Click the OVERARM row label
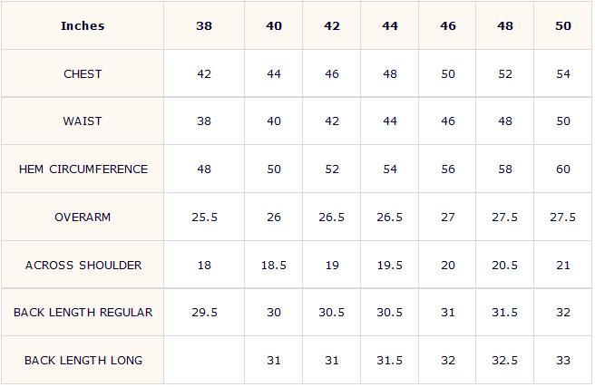Viewport: 595px width, 387px height. [83, 218]
